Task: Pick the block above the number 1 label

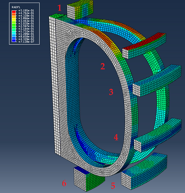Action: (x=80, y=9)
